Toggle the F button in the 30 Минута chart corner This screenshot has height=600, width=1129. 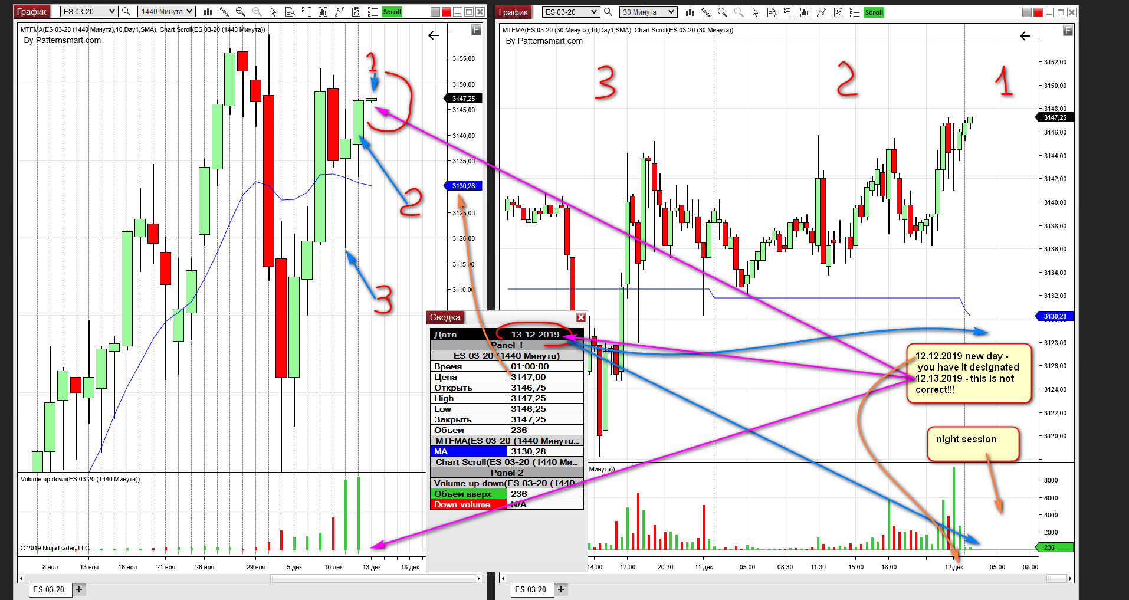click(1068, 31)
